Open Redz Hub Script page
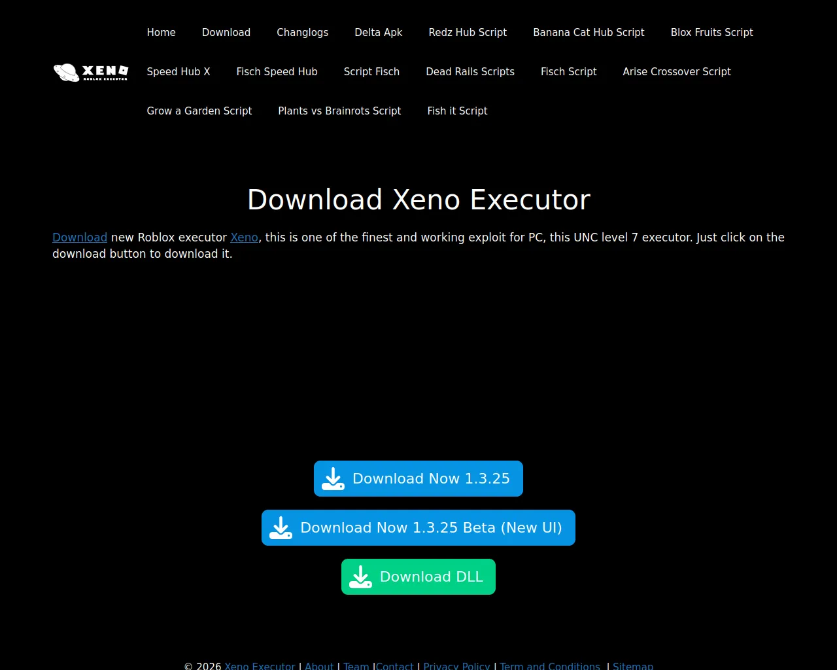Screen dimensions: 837x670 click(x=468, y=33)
